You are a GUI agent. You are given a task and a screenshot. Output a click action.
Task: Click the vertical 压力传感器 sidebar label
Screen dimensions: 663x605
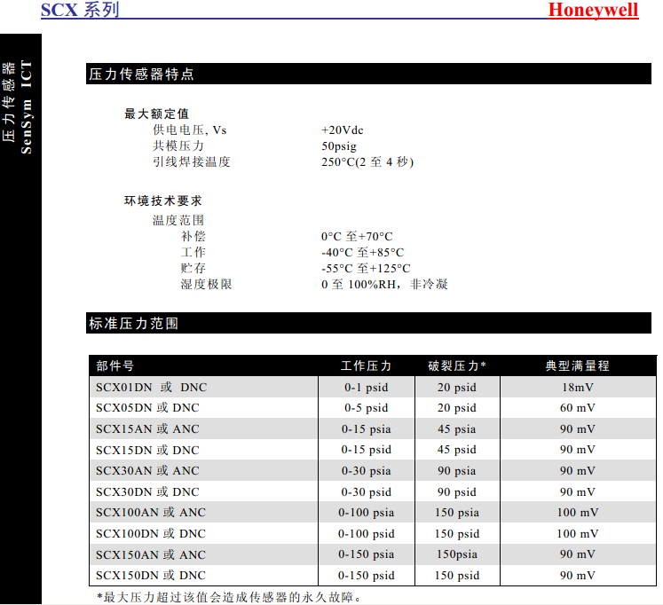9,101
